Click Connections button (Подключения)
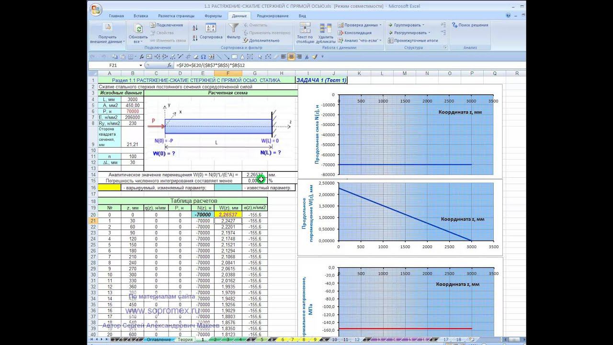 pyautogui.click(x=166, y=25)
